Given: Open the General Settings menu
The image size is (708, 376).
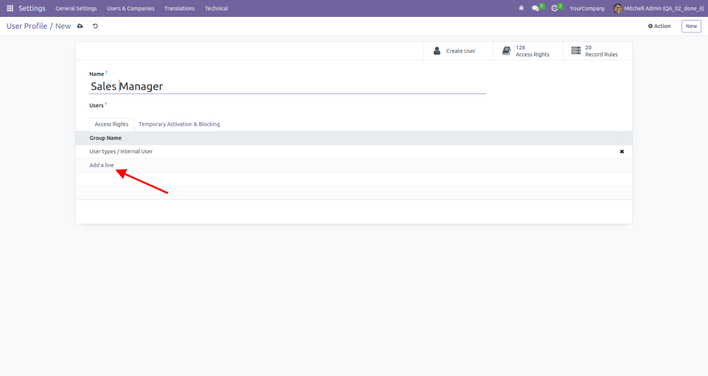Looking at the screenshot, I should click(x=76, y=8).
